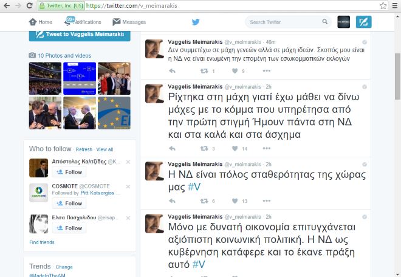Reply to the πόλος σταθερότητας tweet
The width and height of the screenshot is (401, 277).
point(172,201)
